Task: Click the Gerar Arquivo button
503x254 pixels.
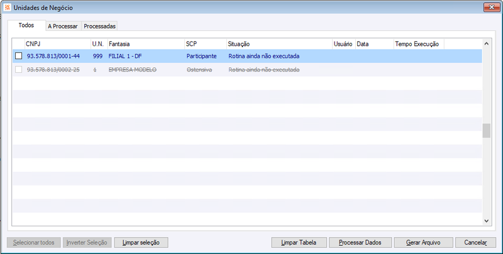Action: point(423,243)
